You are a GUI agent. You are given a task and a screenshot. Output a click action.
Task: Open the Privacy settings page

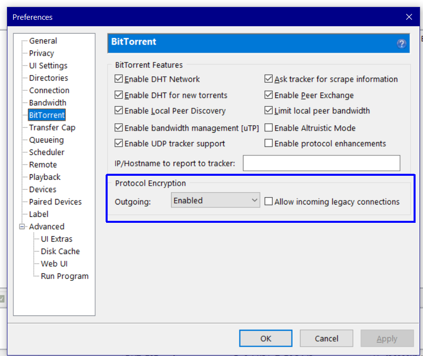coord(42,53)
